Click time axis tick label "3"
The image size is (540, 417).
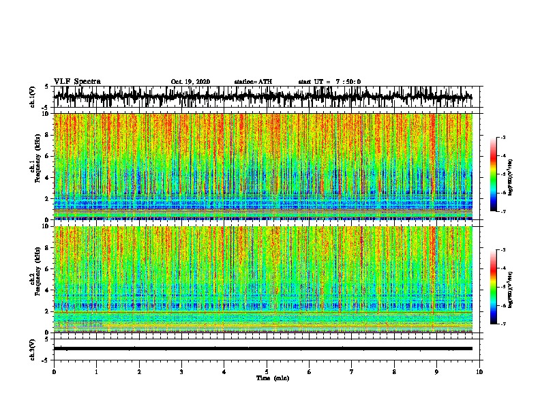pos(181,372)
